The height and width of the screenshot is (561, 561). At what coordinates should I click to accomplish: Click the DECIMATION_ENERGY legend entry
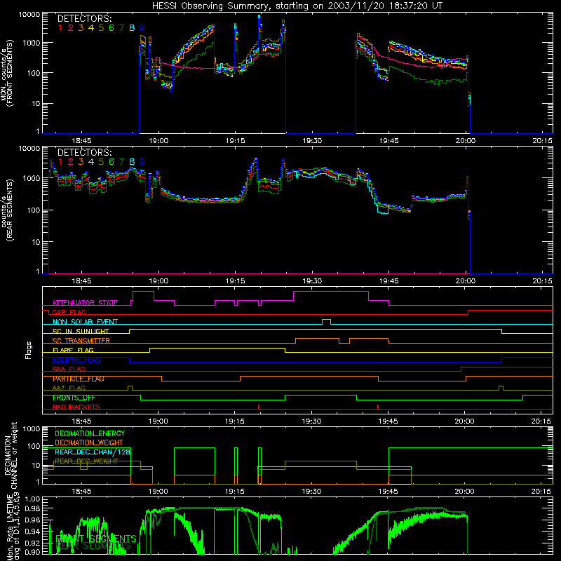[90, 433]
